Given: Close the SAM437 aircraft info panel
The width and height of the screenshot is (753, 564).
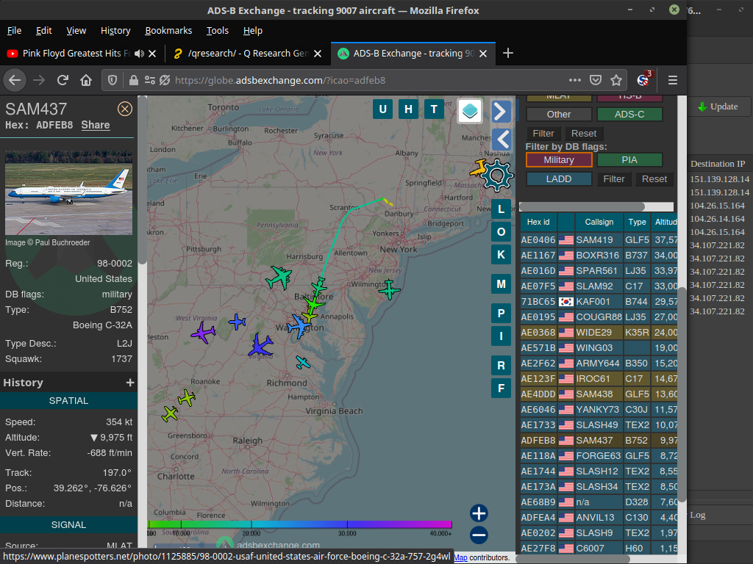Looking at the screenshot, I should point(125,109).
